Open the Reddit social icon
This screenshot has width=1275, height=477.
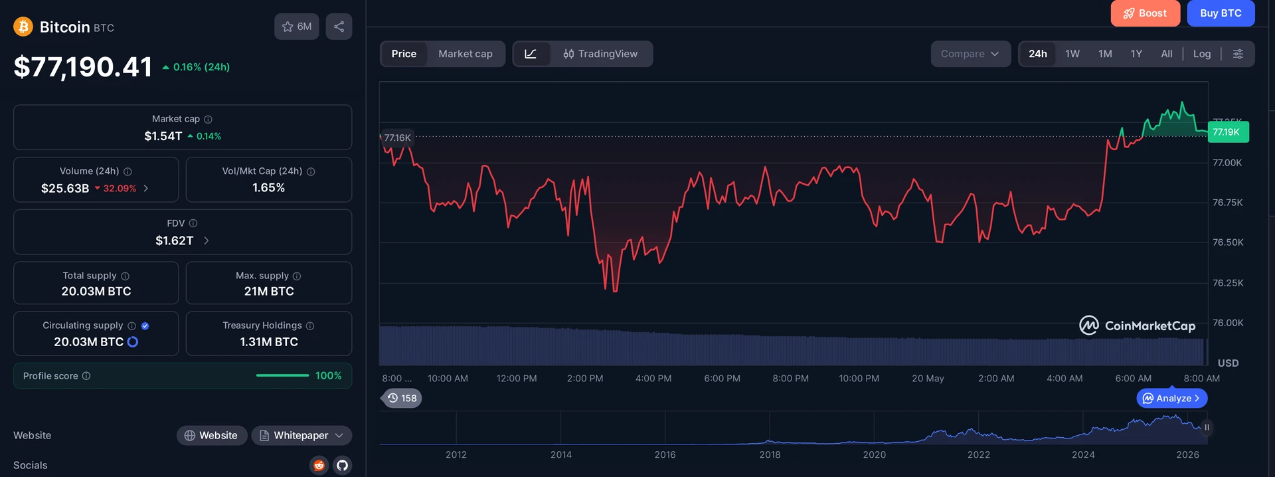tap(319, 465)
